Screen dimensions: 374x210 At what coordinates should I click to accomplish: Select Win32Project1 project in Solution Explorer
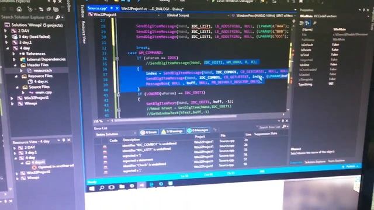pos(36,98)
